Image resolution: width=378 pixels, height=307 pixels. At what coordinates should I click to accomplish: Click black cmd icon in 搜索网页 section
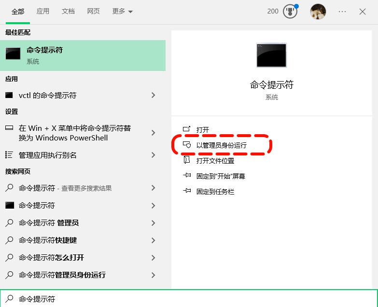point(10,205)
